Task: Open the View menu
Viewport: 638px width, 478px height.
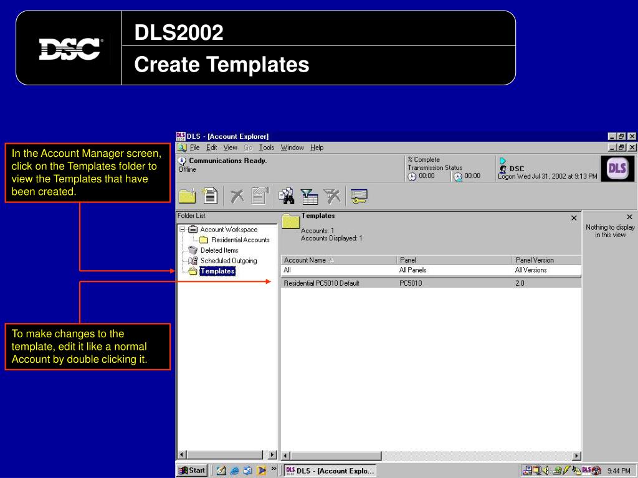Action: click(231, 148)
